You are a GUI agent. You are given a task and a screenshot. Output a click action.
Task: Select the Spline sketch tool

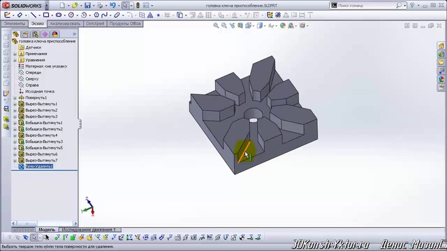104,15
